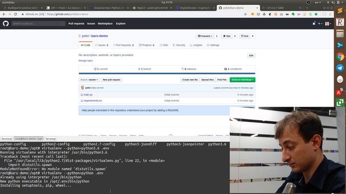Open Telegram from the dock
346x194 pixels.
coord(340,68)
